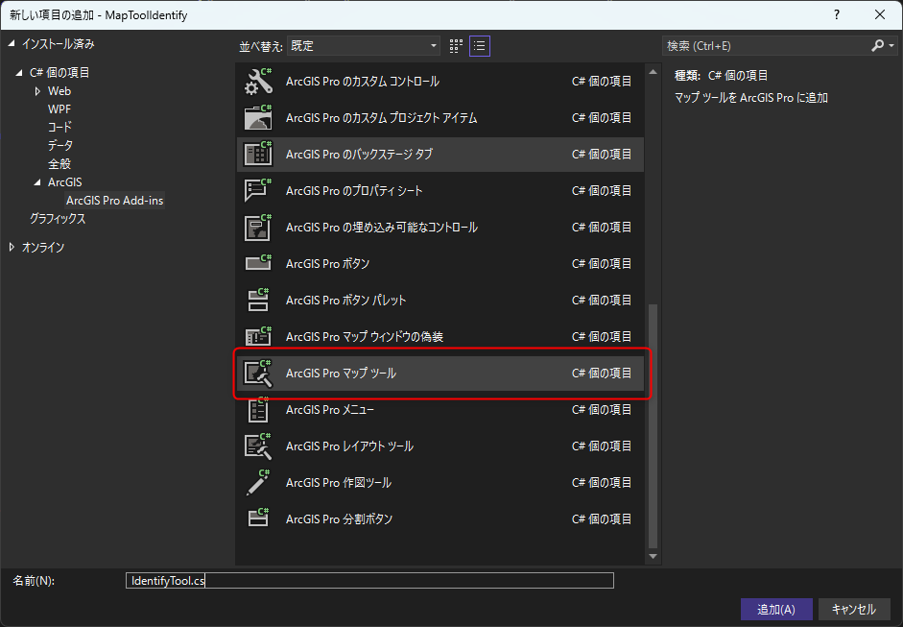
Task: Select ArcGIS Pro Add-ins tree item
Action: pos(114,201)
